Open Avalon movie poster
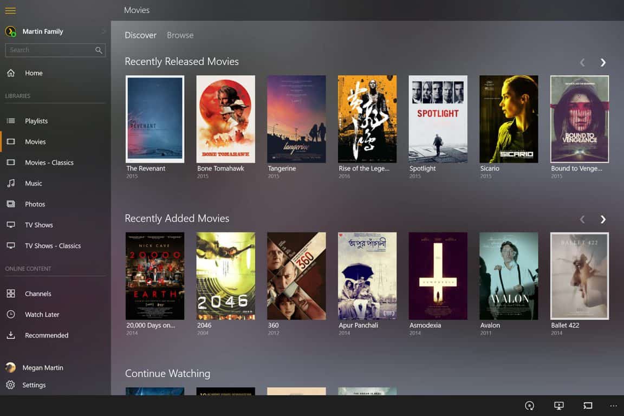 pos(509,276)
